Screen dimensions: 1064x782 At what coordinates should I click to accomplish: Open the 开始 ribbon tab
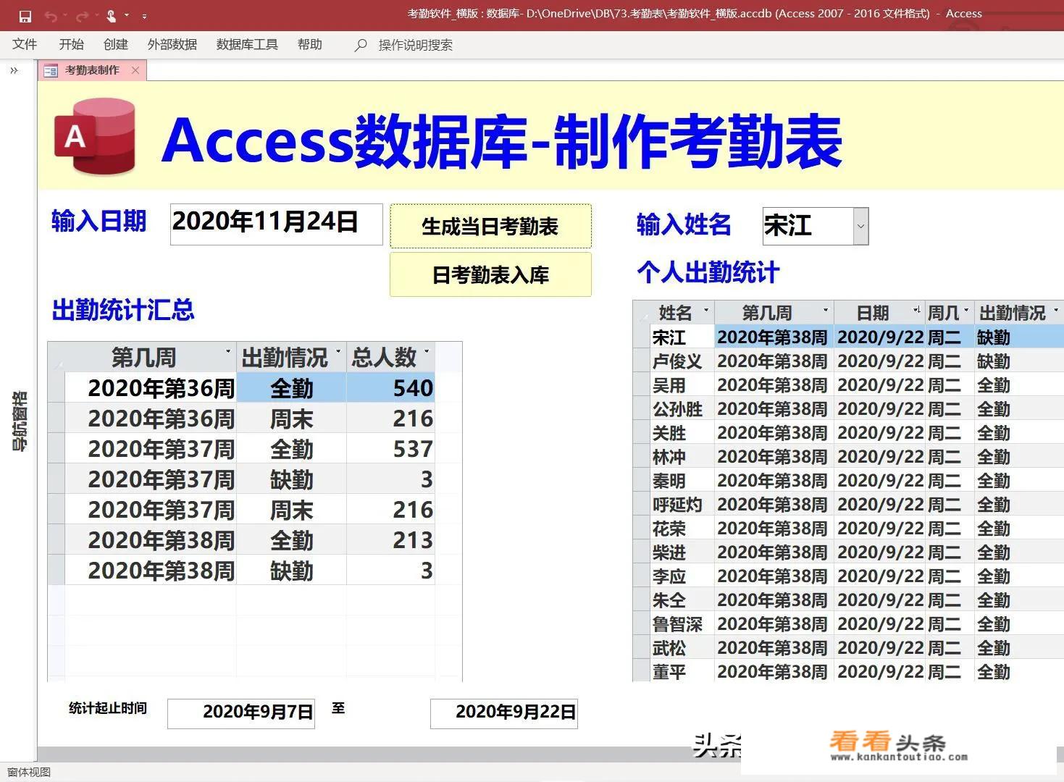pos(71,45)
